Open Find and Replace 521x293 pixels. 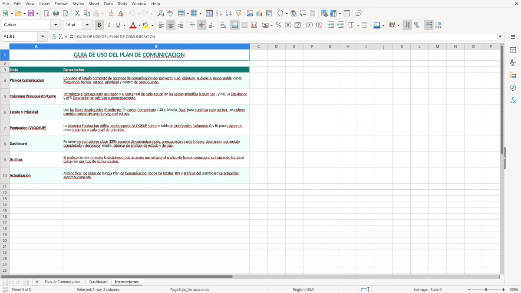pos(161,13)
